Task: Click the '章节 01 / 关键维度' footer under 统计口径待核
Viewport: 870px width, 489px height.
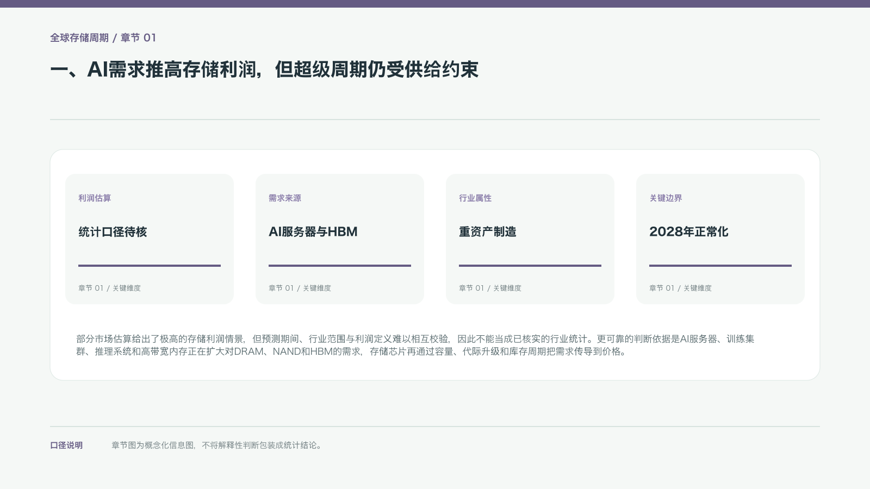Action: 109,288
